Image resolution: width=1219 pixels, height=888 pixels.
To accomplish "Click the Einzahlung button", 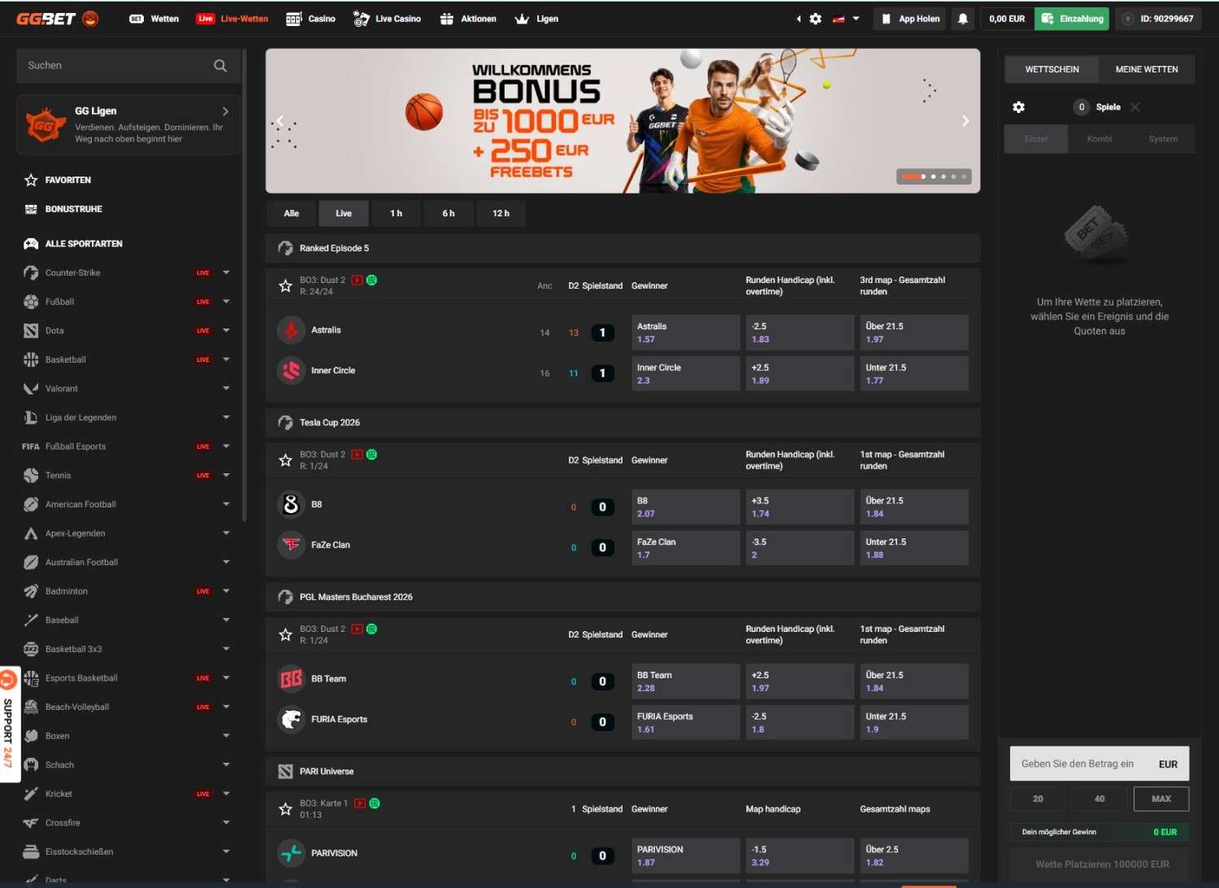I will pyautogui.click(x=1072, y=19).
